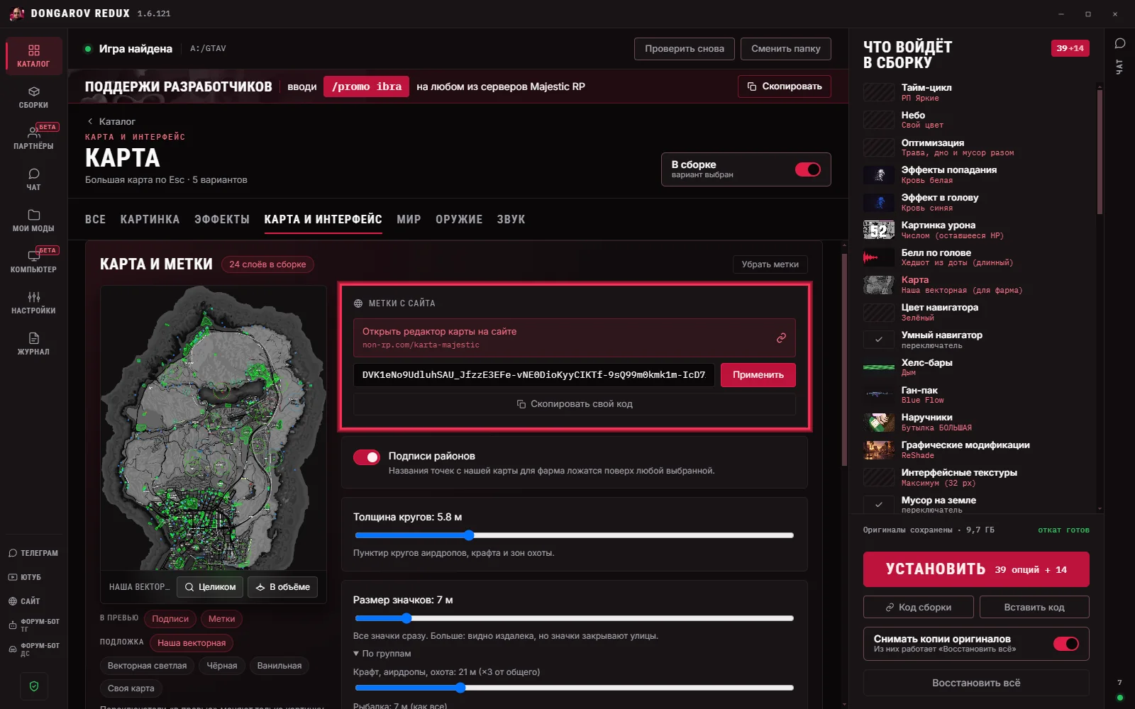Viewport: 1135px width, 709px height.
Task: Toggle the Подписи preview chip
Action: pos(170,619)
